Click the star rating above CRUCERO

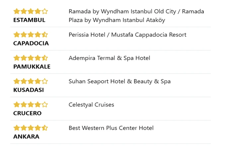[31, 105]
